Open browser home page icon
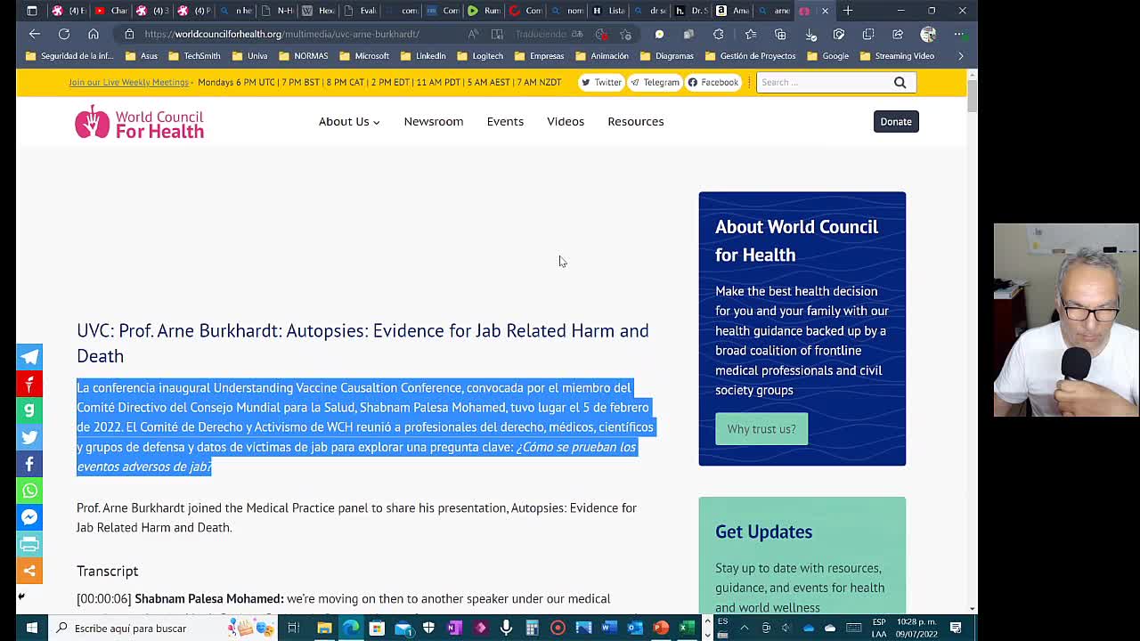Viewport: 1140px width, 641px height. click(x=94, y=34)
